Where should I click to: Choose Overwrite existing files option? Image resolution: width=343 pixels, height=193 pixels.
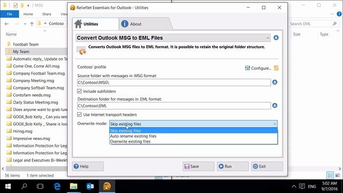pos(193,142)
